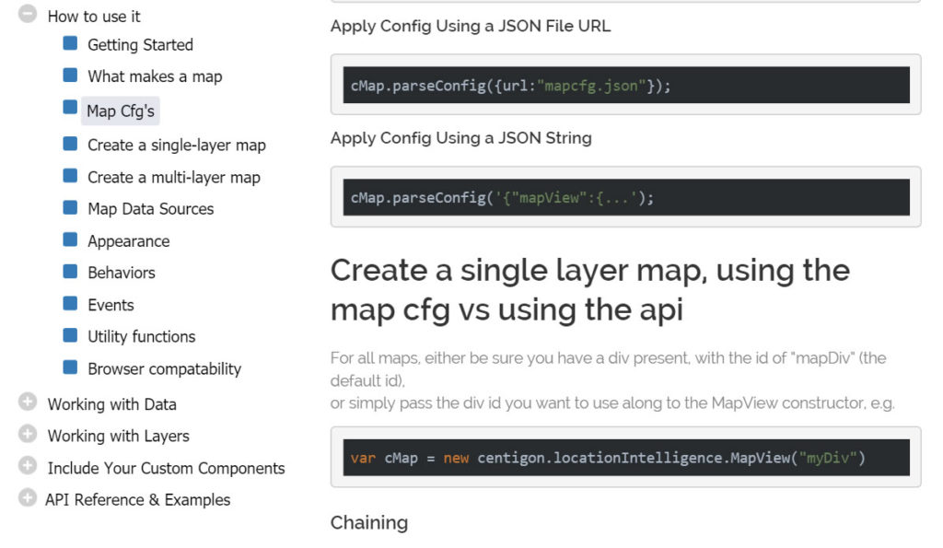Open the Create a multi-layer map page

pos(173,176)
